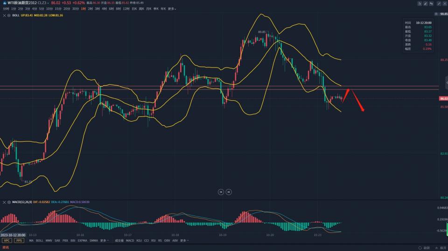448x251 pixels.
Task: Switch to the 15分 timeframe
Action: click(x=58, y=9)
